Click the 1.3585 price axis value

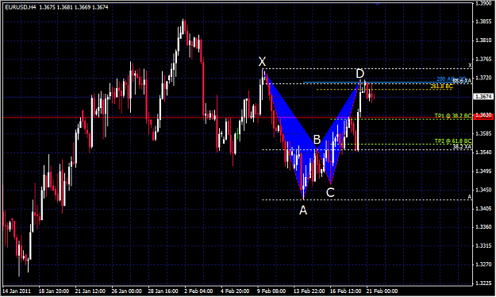483,133
